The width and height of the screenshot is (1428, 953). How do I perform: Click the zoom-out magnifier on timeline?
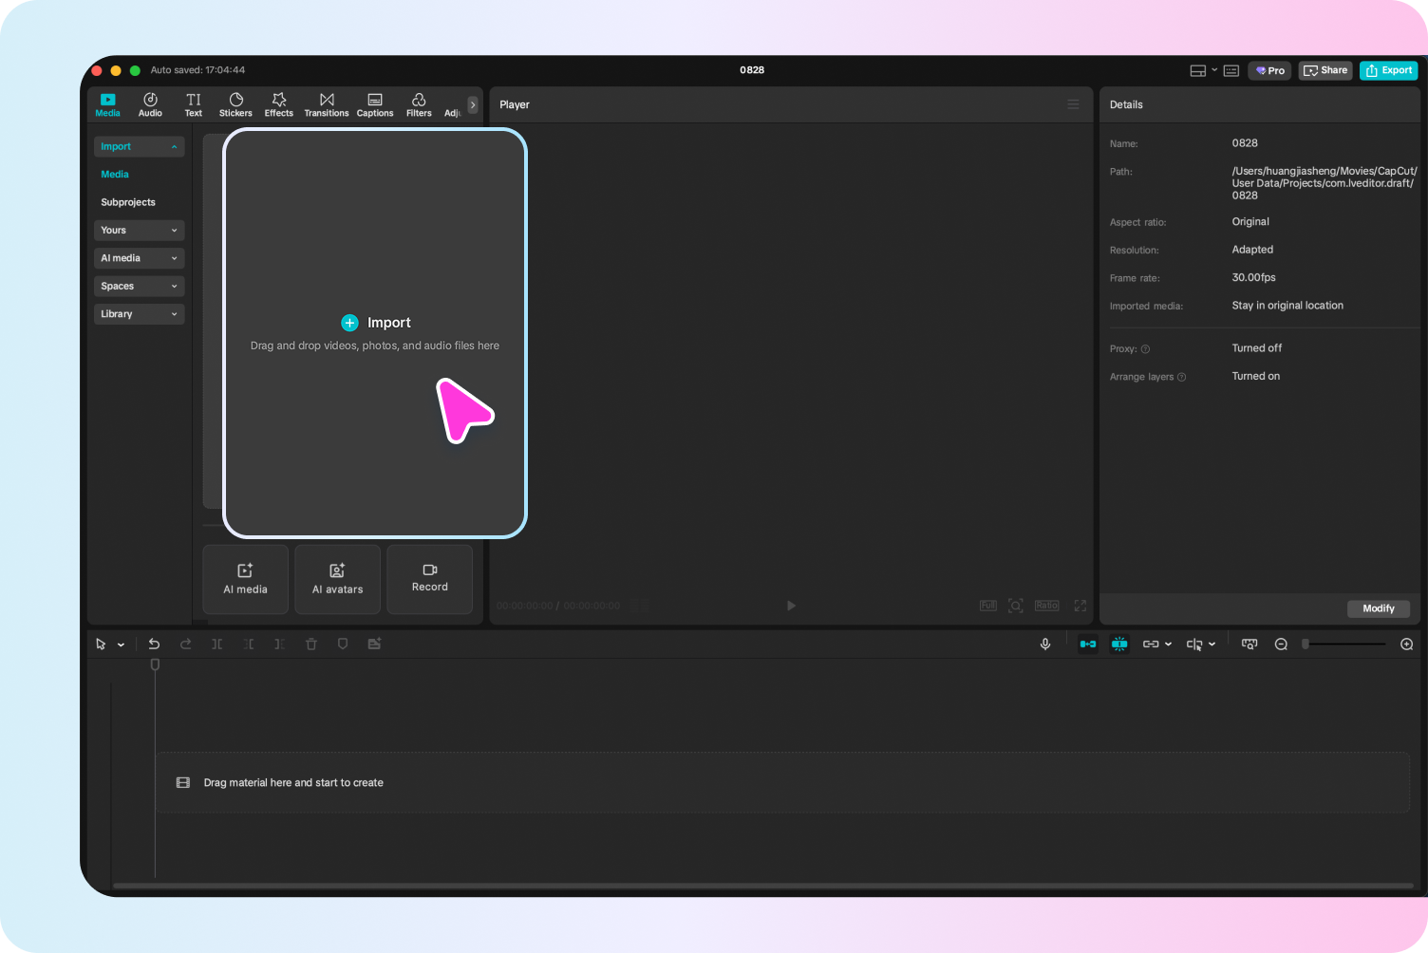tap(1281, 645)
